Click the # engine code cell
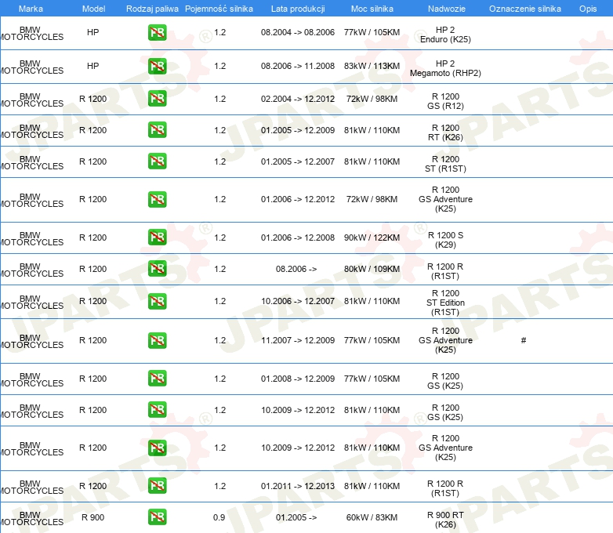 click(523, 340)
